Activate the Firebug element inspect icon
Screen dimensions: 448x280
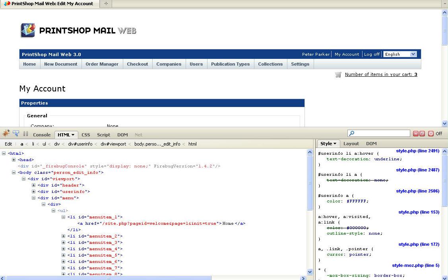[16, 134]
